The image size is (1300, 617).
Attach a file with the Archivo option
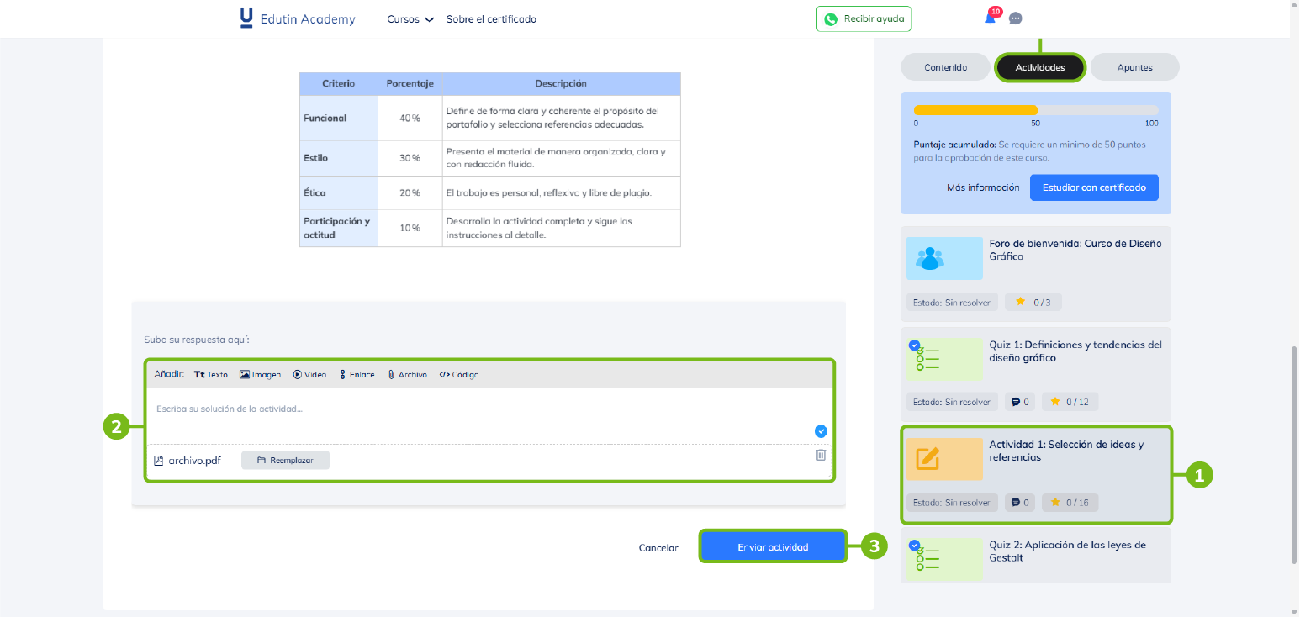[x=407, y=375]
